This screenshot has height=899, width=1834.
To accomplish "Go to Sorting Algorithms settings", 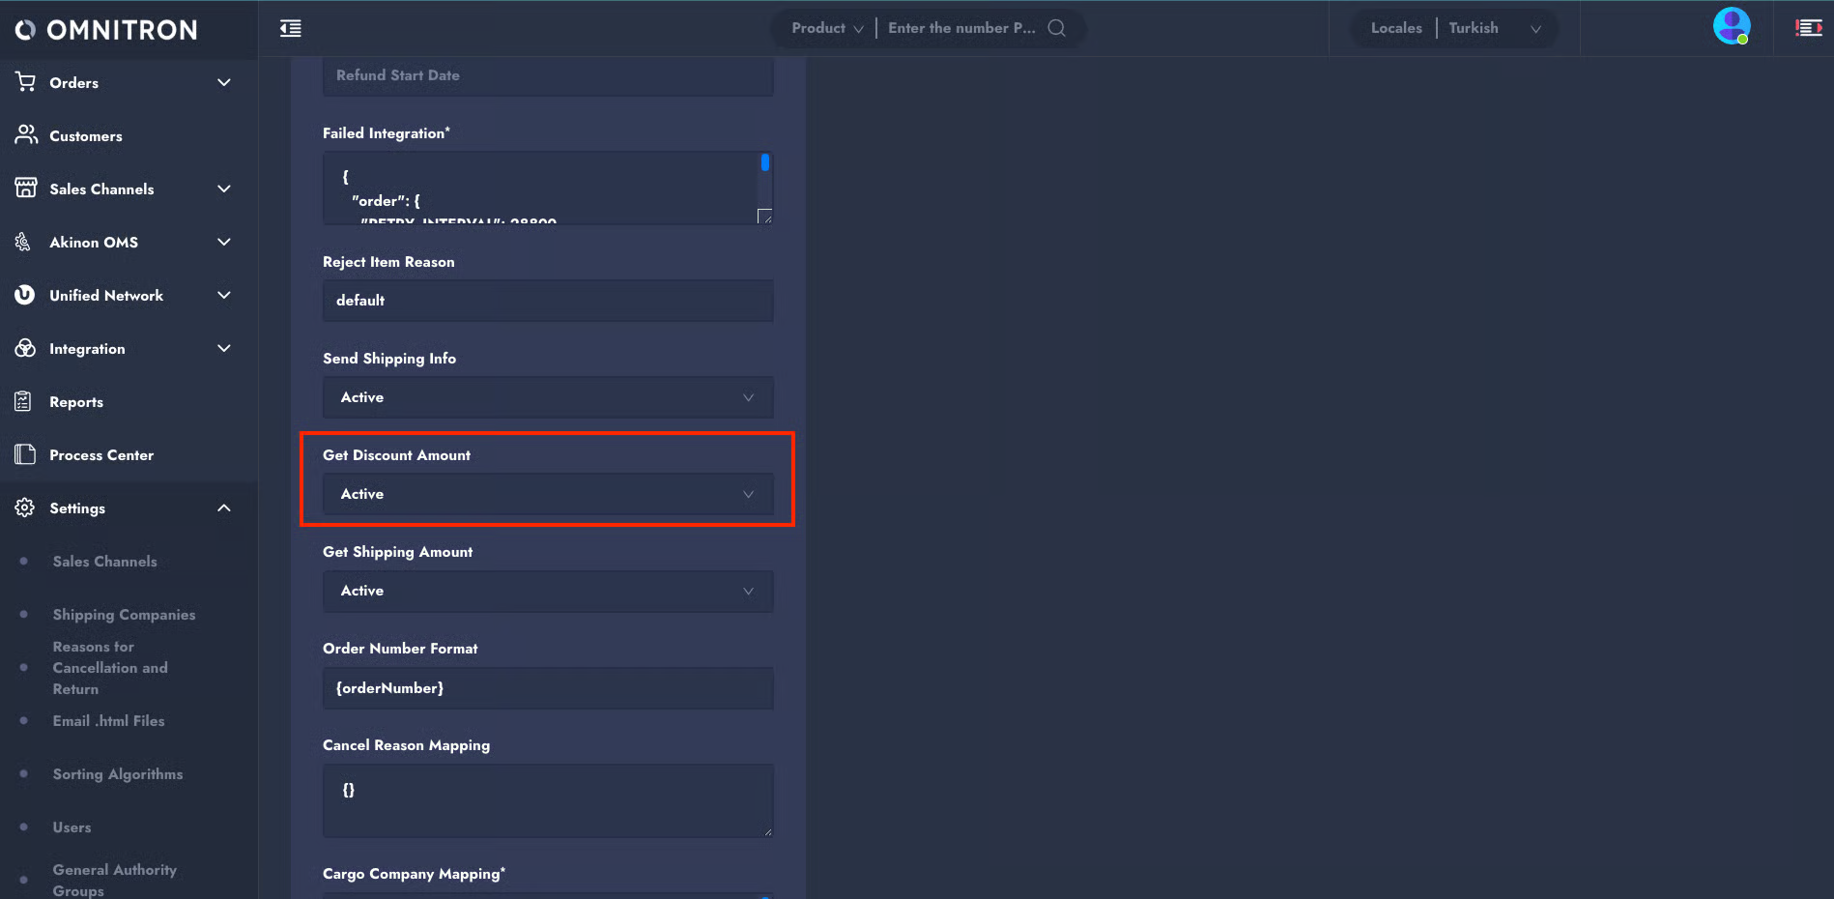I will point(118,774).
